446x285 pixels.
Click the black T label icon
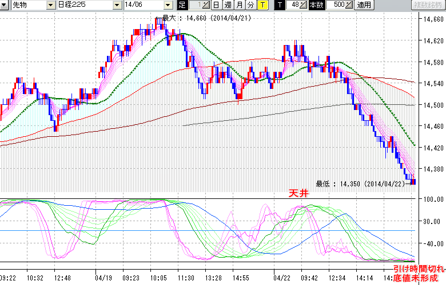pos(279,5)
